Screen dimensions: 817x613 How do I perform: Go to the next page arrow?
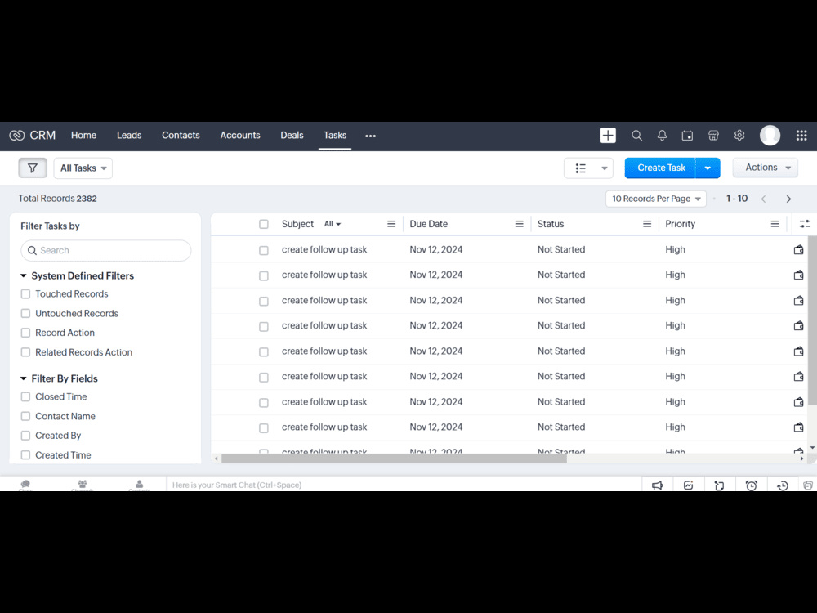click(x=788, y=199)
